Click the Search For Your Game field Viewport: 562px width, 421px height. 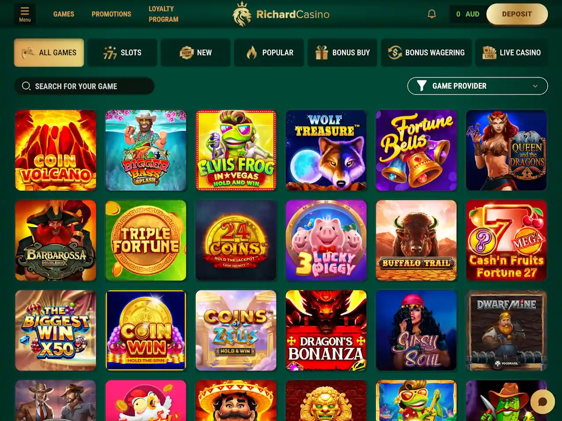click(84, 86)
